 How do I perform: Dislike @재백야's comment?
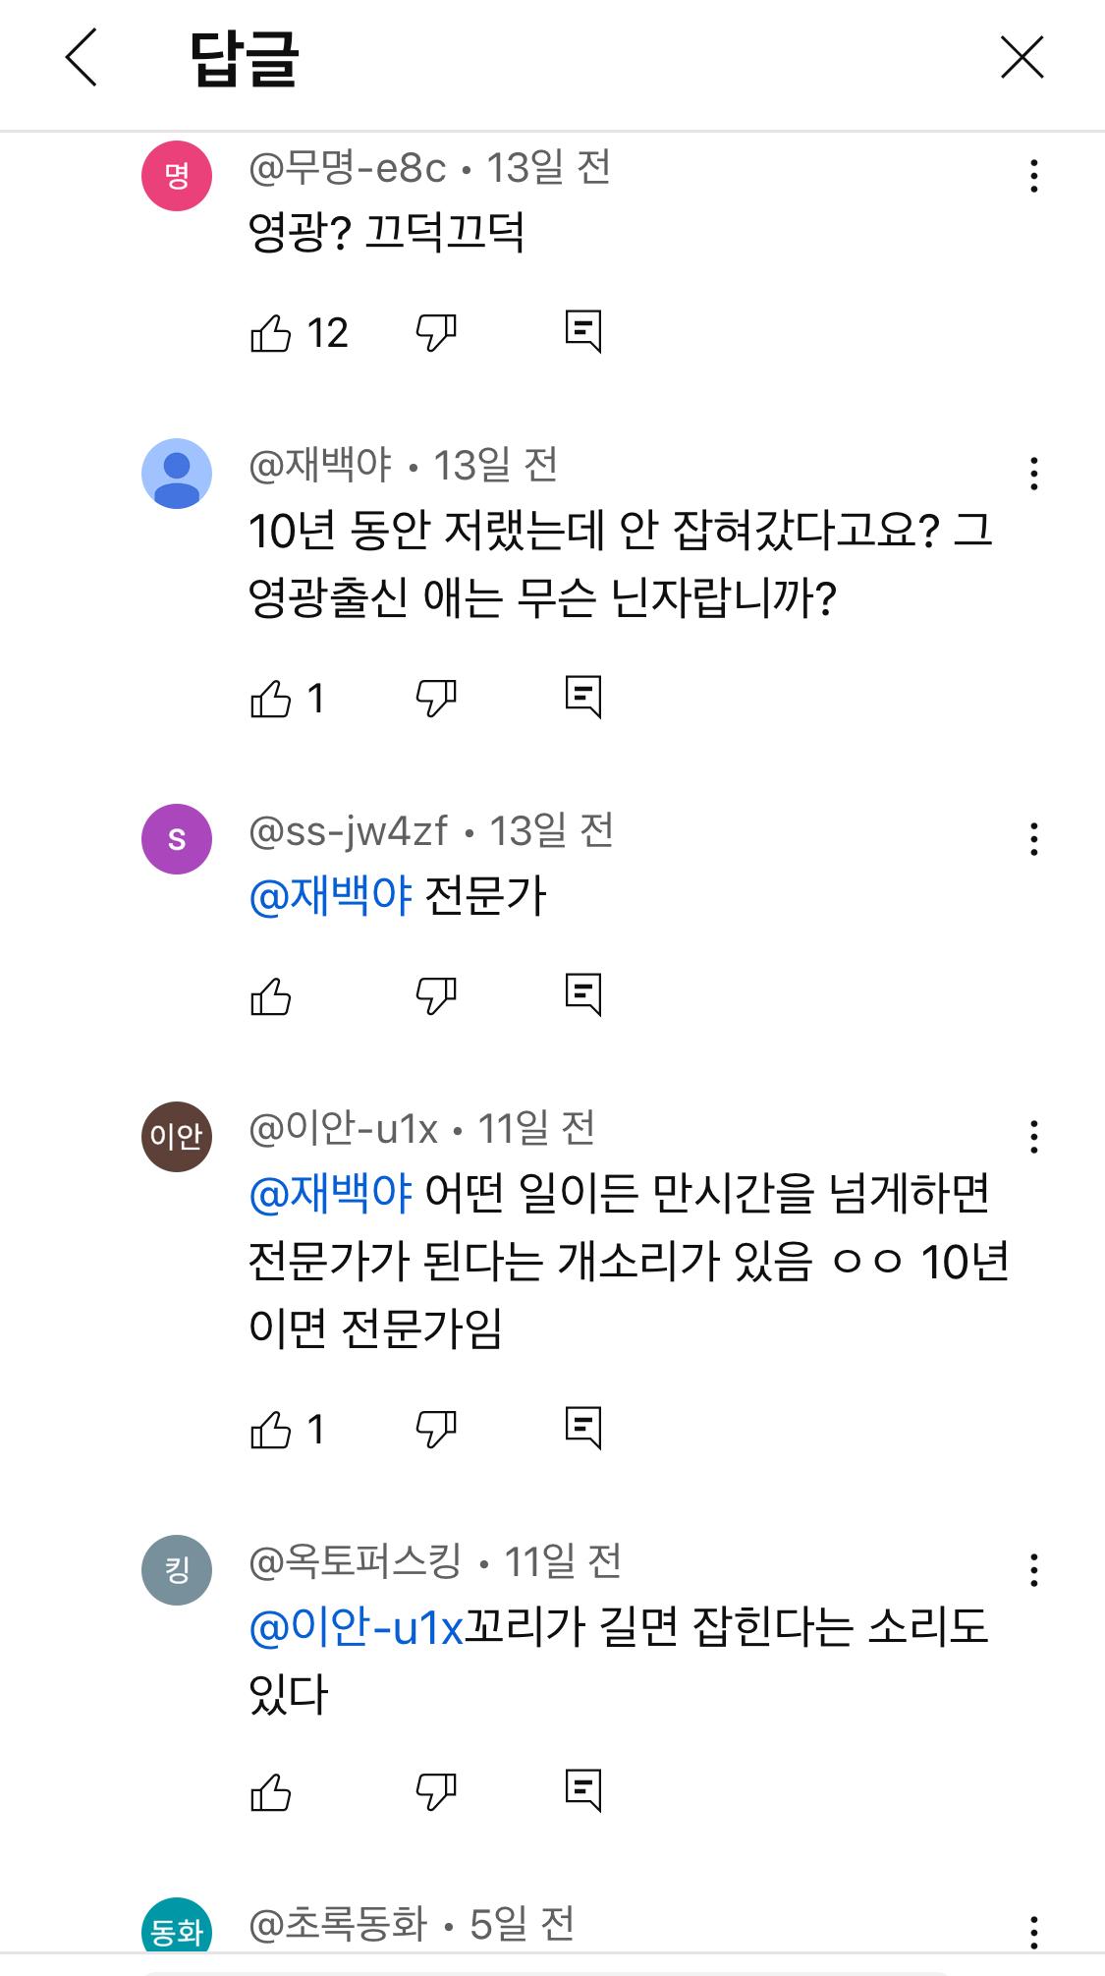(x=435, y=698)
